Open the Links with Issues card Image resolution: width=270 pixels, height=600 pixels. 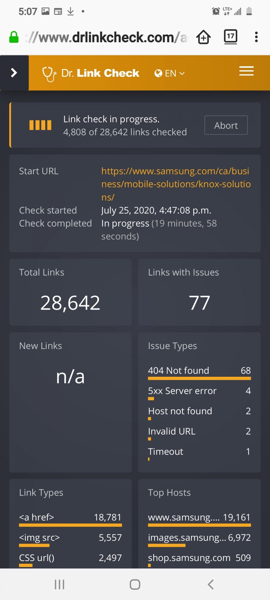tap(199, 292)
